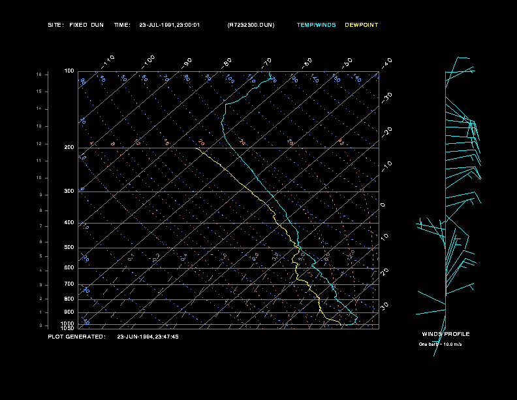Click the PLOT GENERATED: label

tap(77, 337)
